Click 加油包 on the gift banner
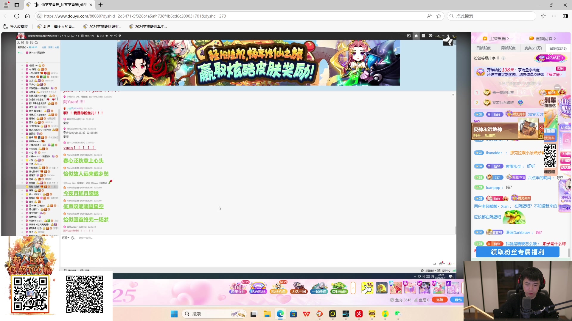The width and height of the screenshot is (572, 321). (490, 136)
